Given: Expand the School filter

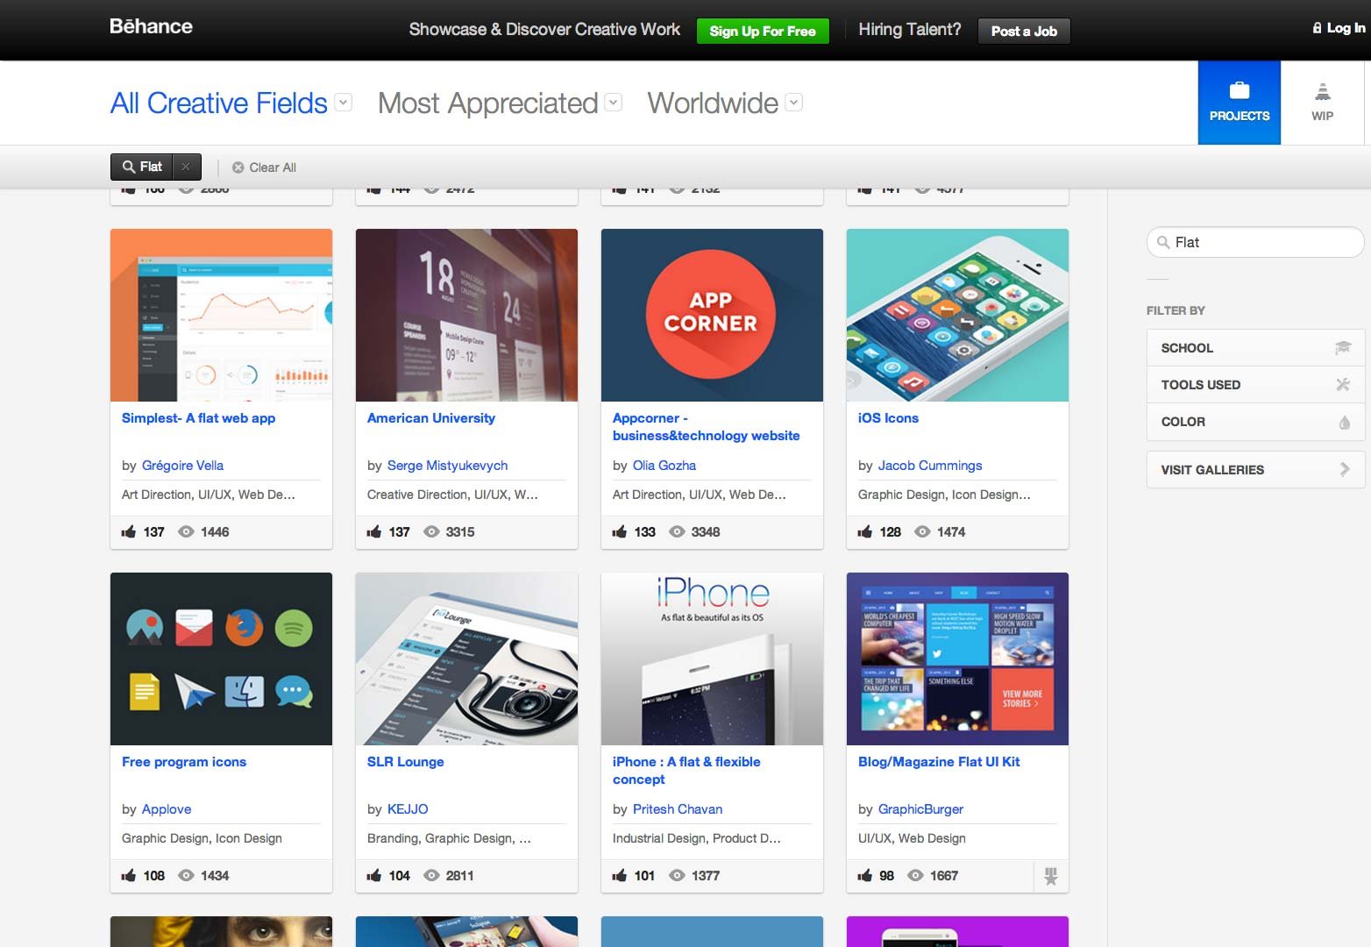Looking at the screenshot, I should pyautogui.click(x=1255, y=348).
